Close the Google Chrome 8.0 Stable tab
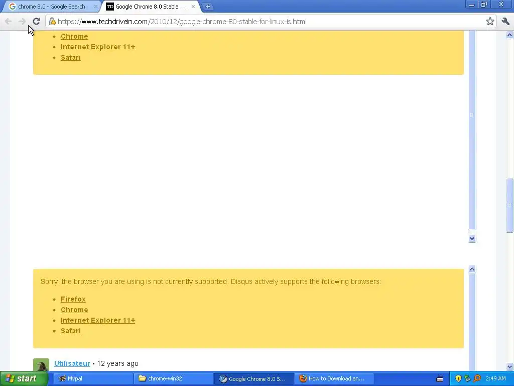The height and width of the screenshot is (386, 514). point(193,7)
